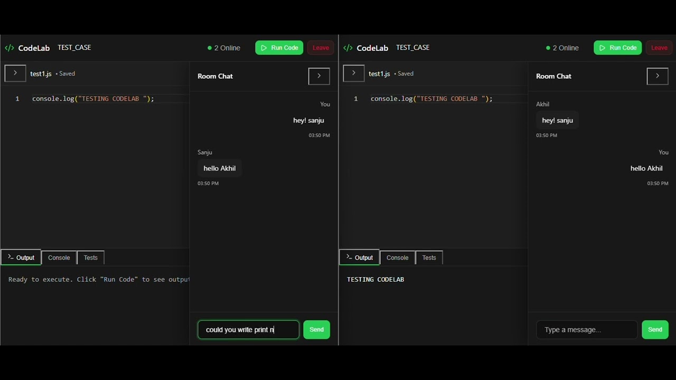Click the 'Room Chat' heading in left window
676x380 pixels.
click(x=215, y=76)
